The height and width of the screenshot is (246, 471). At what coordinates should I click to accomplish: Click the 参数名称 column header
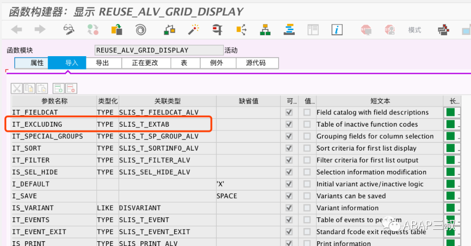pos(55,101)
